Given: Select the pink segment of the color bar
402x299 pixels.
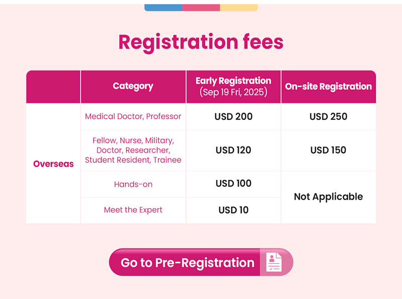Looking at the screenshot, I should (x=201, y=8).
